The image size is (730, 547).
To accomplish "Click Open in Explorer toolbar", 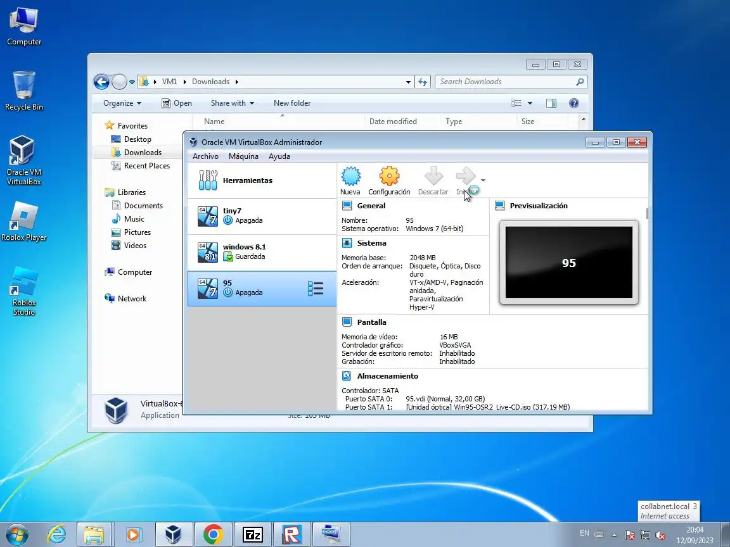I will tap(177, 103).
